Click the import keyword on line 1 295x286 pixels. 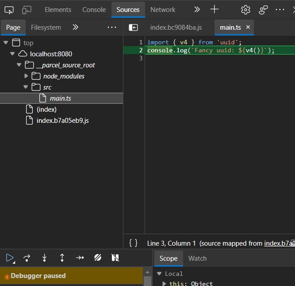click(158, 42)
